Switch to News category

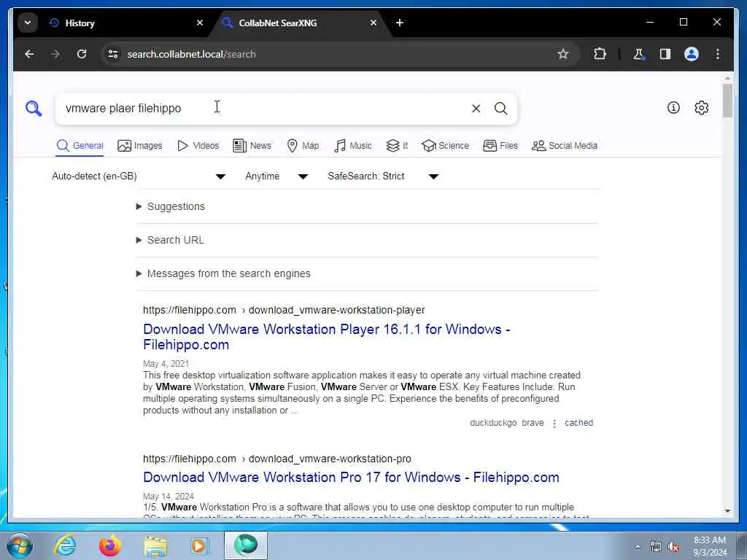pyautogui.click(x=252, y=146)
